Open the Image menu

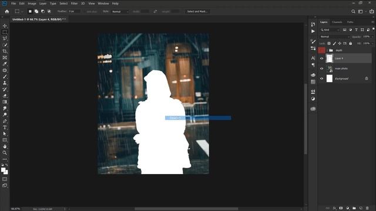[x=32, y=4]
